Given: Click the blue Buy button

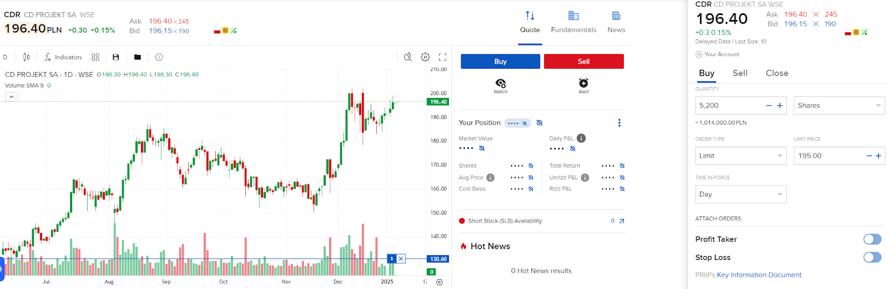Looking at the screenshot, I should [501, 61].
